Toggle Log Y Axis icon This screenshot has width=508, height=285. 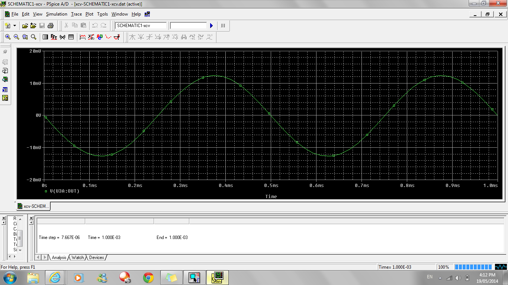tap(71, 37)
